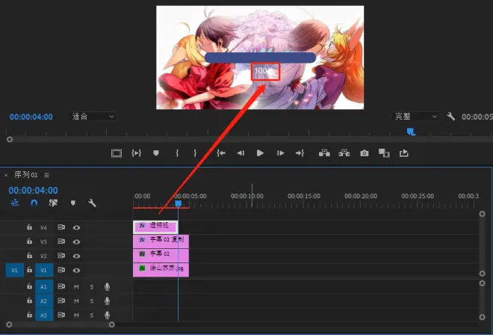The image size is (493, 335).
Task: Toggle A2 track targeting button
Action: pyautogui.click(x=44, y=301)
